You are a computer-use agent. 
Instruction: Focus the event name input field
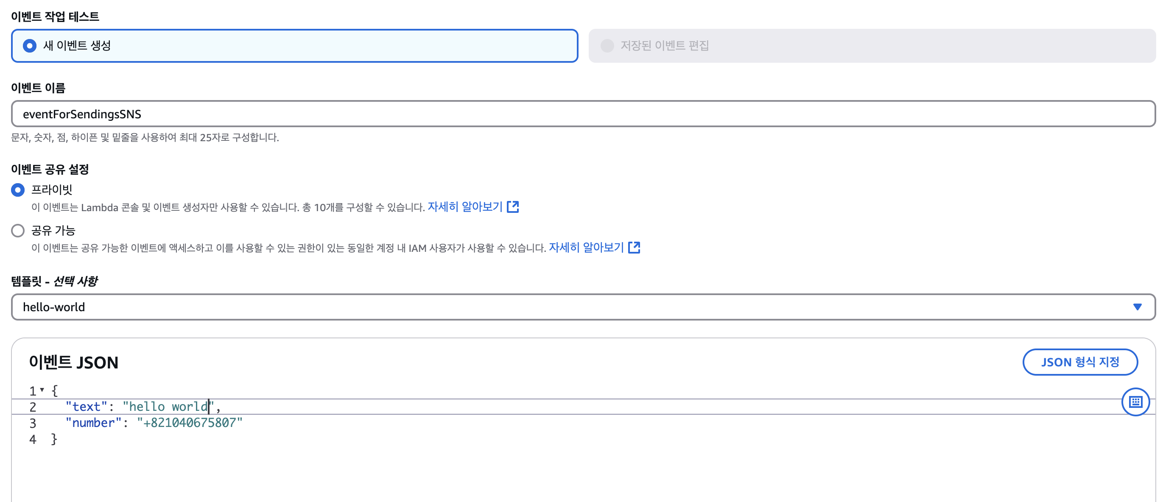coord(583,114)
